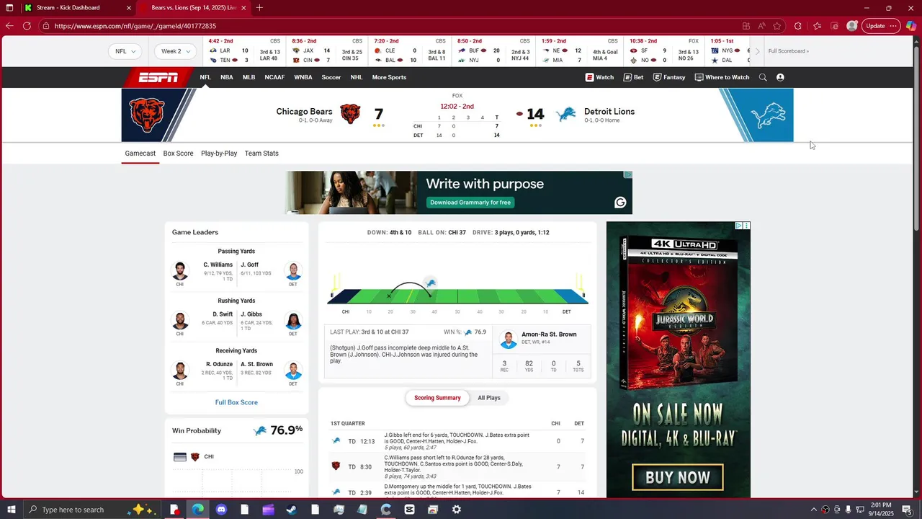Open the Edge browser profile avatar
This screenshot has width=922, height=519.
tap(852, 26)
